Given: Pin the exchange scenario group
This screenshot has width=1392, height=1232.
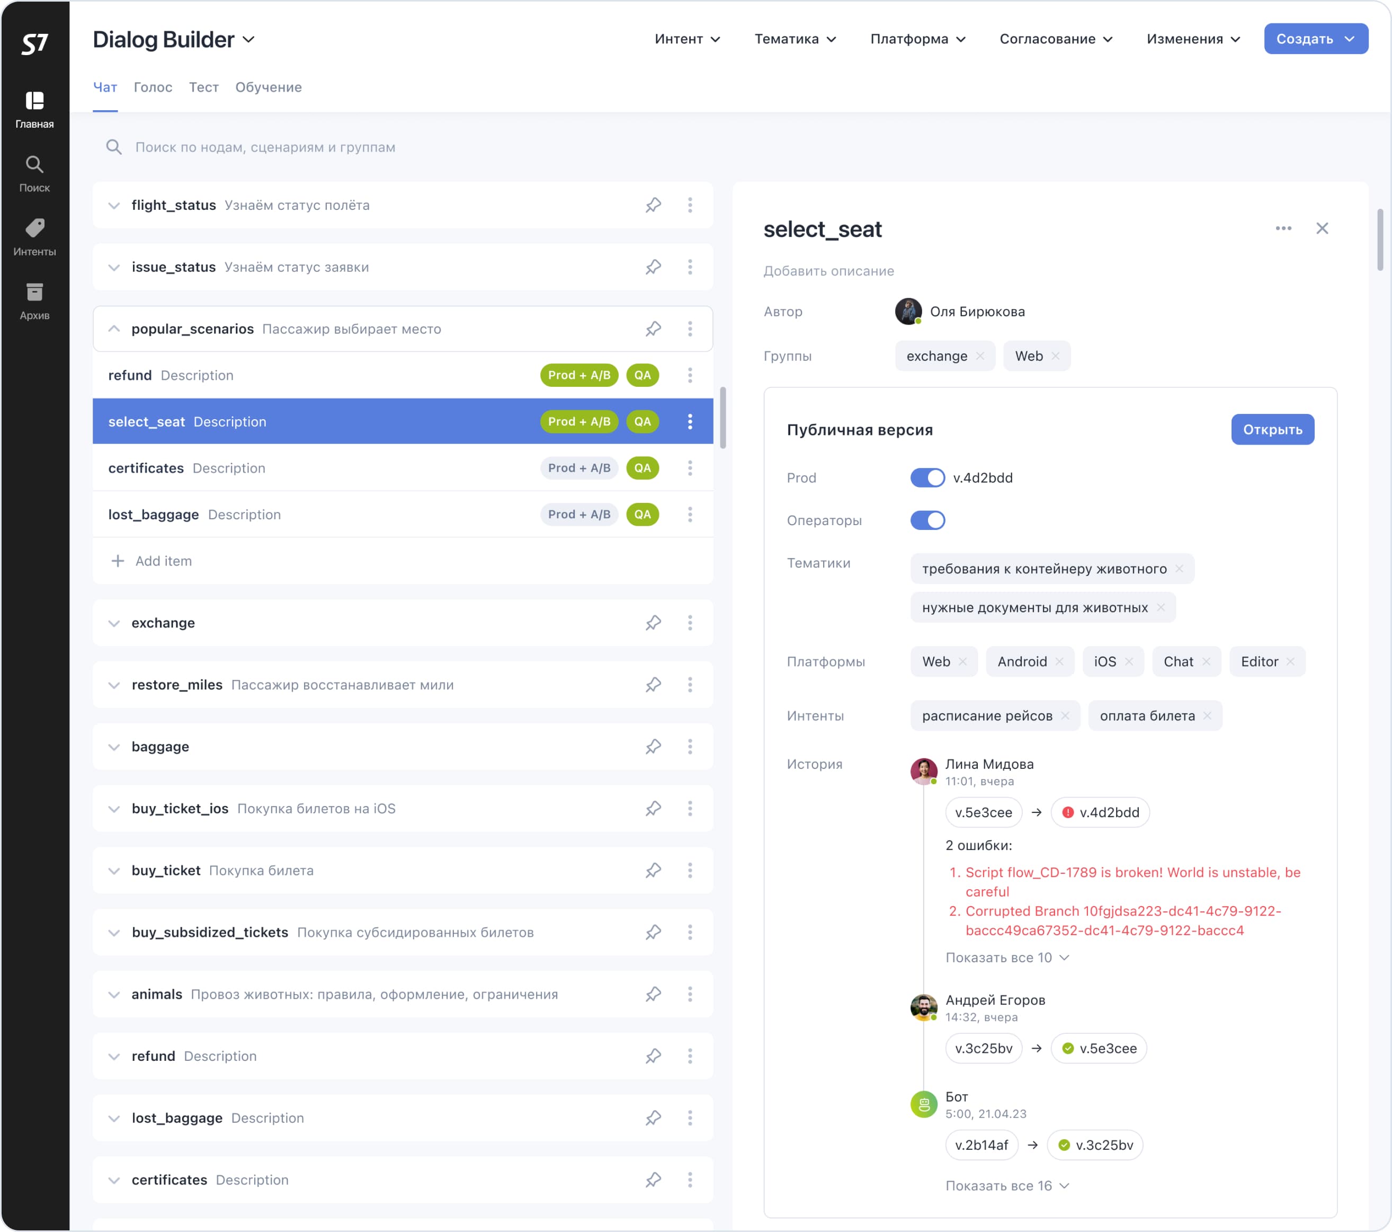Looking at the screenshot, I should [x=653, y=623].
